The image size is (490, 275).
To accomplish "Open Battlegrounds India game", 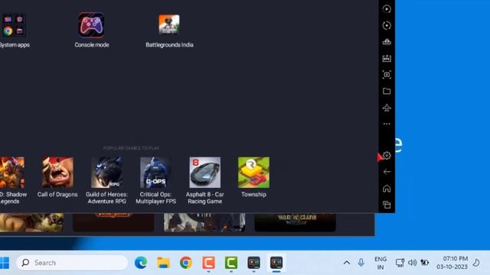I will coord(169,25).
